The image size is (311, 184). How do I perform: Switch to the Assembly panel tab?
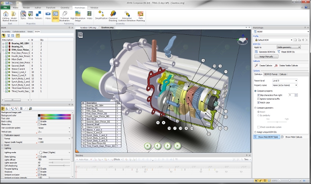click(6, 32)
